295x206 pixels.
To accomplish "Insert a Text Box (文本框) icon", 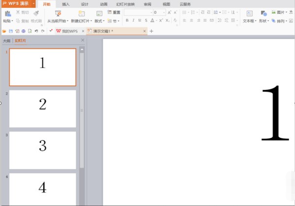I will (249, 14).
